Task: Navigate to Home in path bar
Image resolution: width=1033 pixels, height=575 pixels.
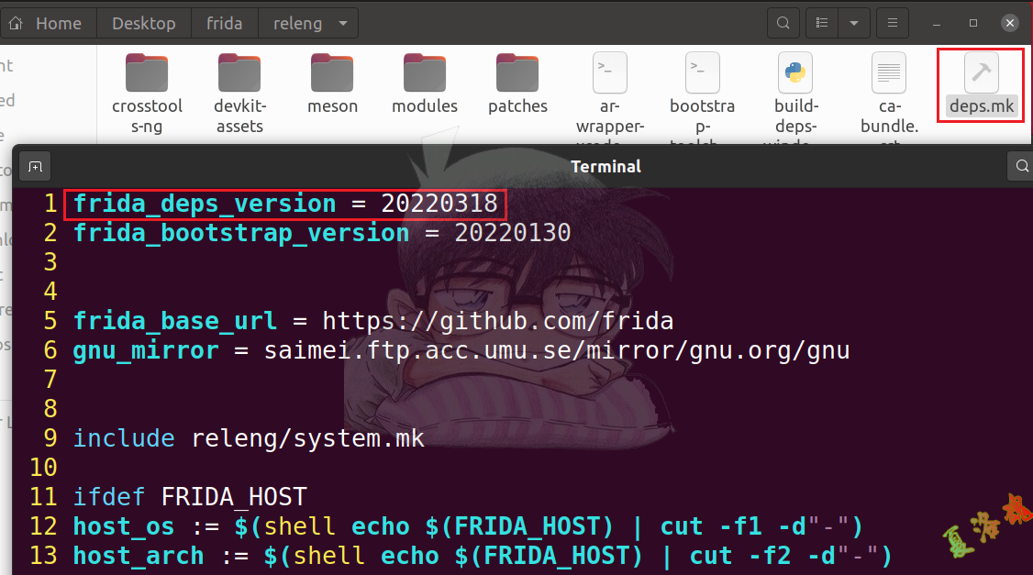Action: 48,23
